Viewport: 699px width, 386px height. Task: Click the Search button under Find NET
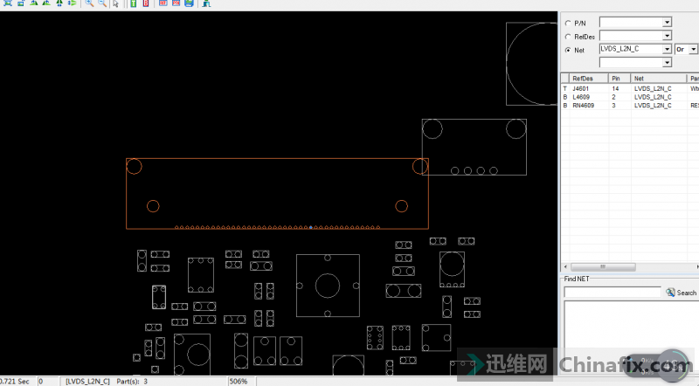tap(681, 293)
